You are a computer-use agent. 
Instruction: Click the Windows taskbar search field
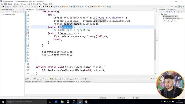pyautogui.click(x=26, y=101)
